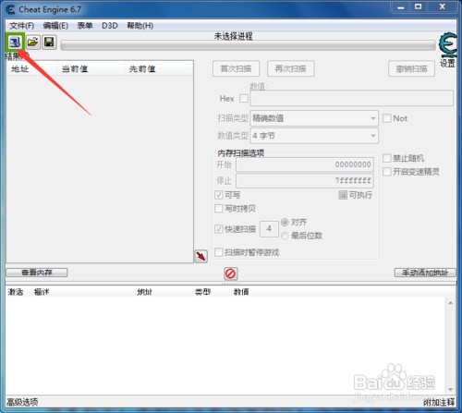Click the 再次扫描 button
This screenshot has height=413, width=462.
point(291,68)
